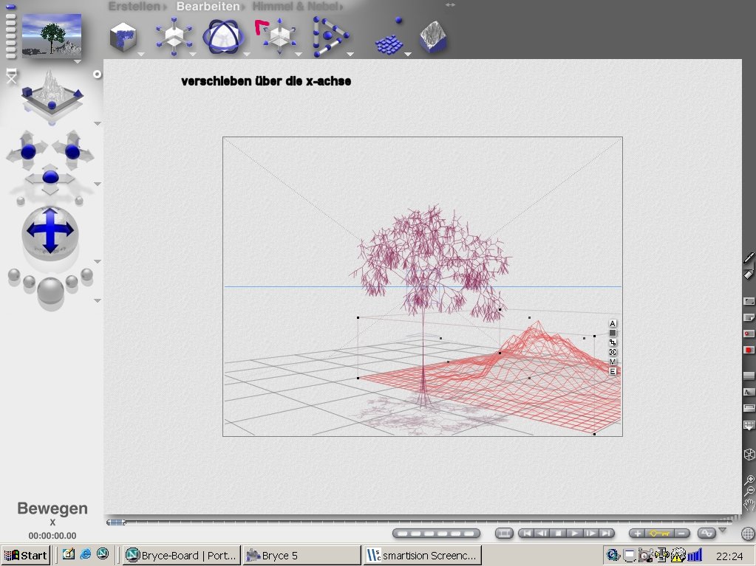Open the Rotate tool dropdown triangle
Viewport: 756px width, 566px height.
(x=246, y=54)
